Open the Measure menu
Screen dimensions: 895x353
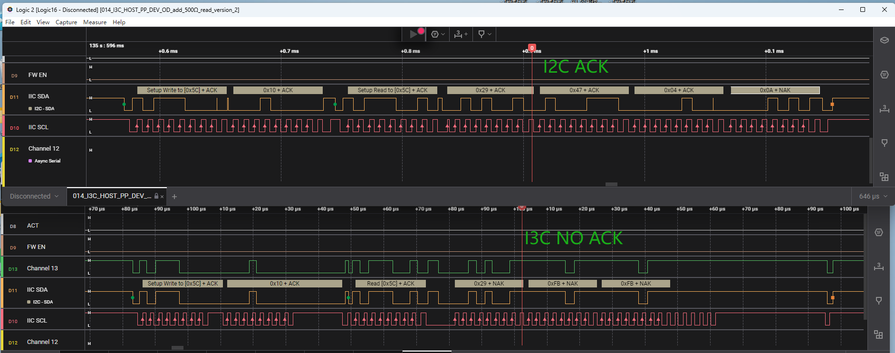[x=95, y=22]
